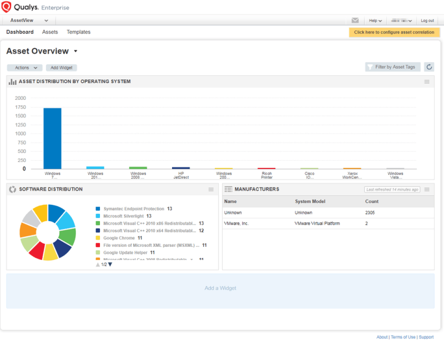The width and height of the screenshot is (444, 341).
Task: Click the Add Widget button
Action: pyautogui.click(x=62, y=68)
